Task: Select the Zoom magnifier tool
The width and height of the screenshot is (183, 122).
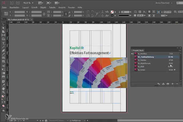Action: coord(3,92)
